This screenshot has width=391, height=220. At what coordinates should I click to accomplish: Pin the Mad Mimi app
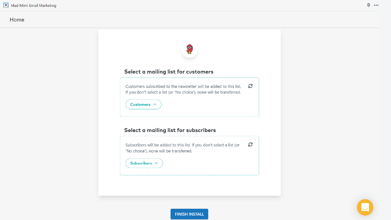coord(368,5)
